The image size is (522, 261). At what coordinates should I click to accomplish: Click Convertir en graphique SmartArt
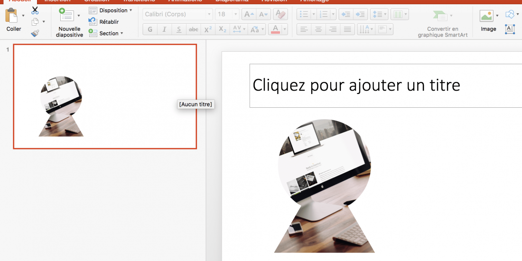[442, 32]
